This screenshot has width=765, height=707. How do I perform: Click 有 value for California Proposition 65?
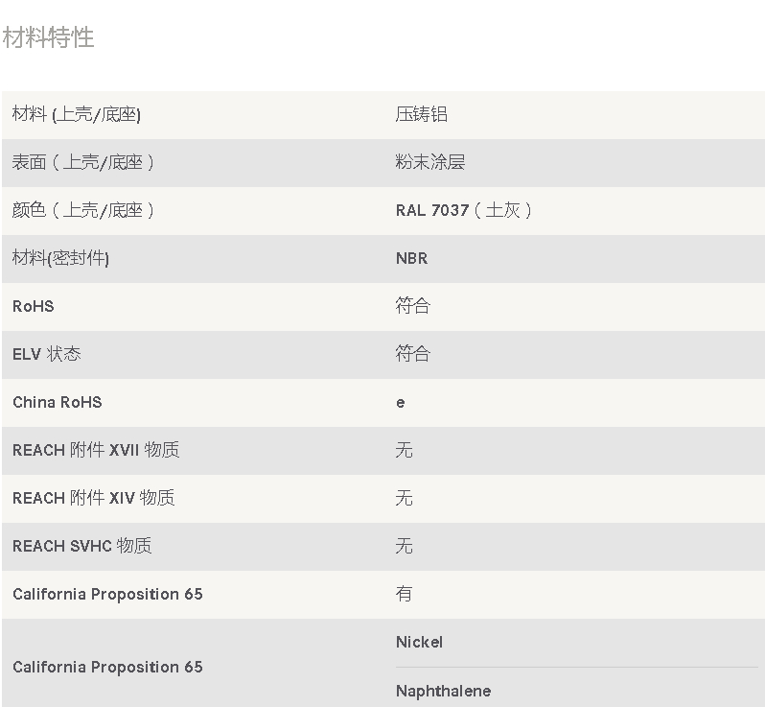click(x=404, y=594)
